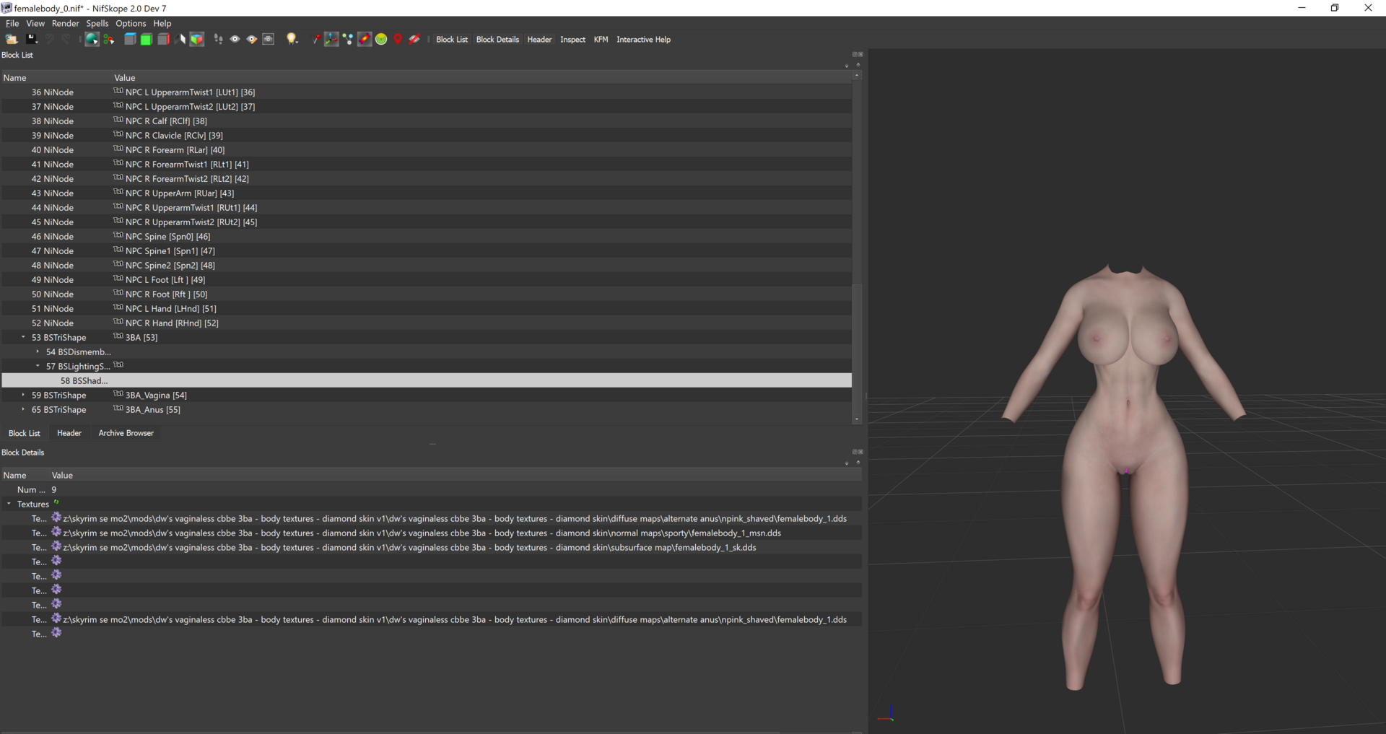Click the purple flower icon beside the sk.dds path
The image size is (1386, 734).
56,546
